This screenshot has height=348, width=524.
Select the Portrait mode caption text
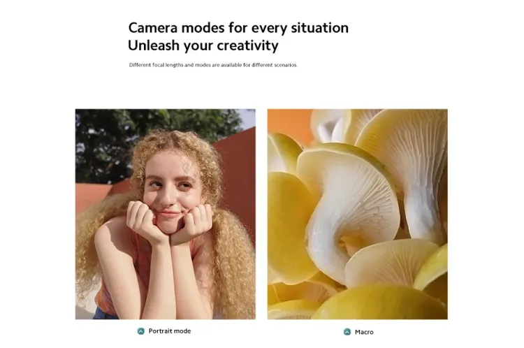click(x=170, y=331)
